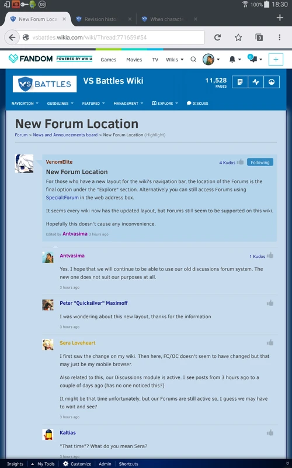Give kudos to Peter Quicksilver Maximoff's reply
The height and width of the screenshot is (468, 292).
[270, 303]
